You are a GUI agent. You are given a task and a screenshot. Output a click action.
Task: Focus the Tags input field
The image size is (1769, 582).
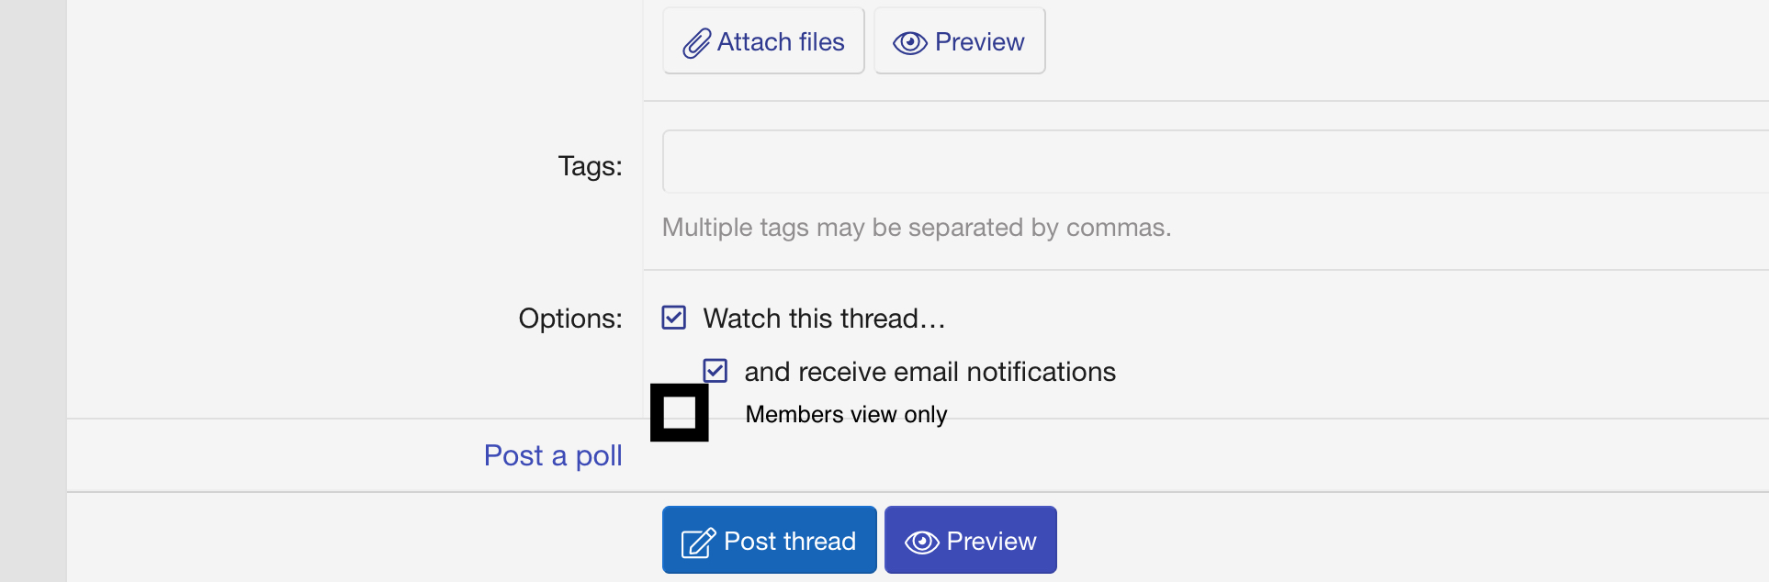(x=1215, y=162)
